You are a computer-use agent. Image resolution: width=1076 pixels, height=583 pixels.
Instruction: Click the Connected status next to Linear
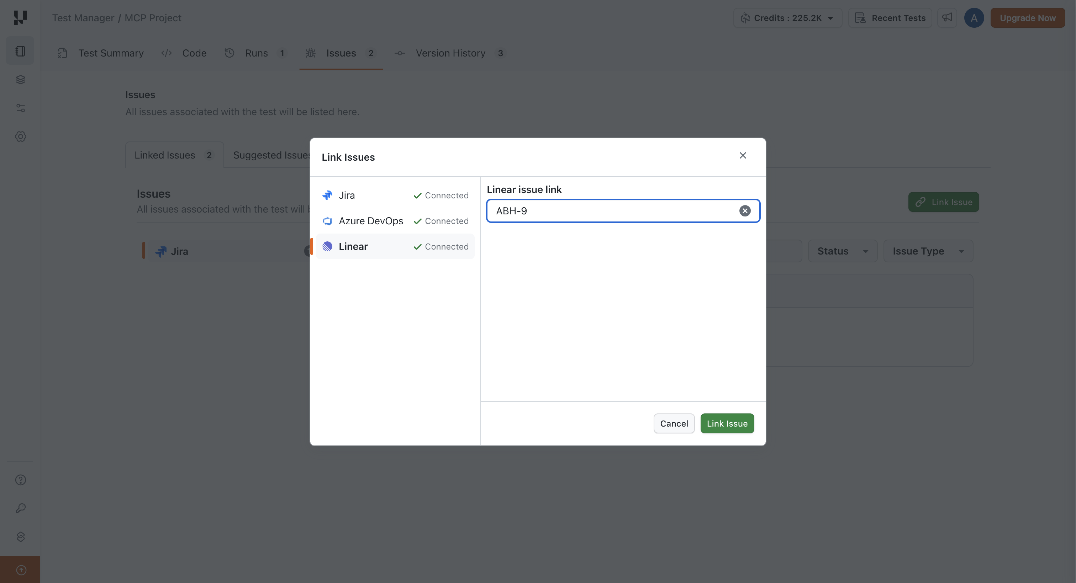pyautogui.click(x=441, y=247)
